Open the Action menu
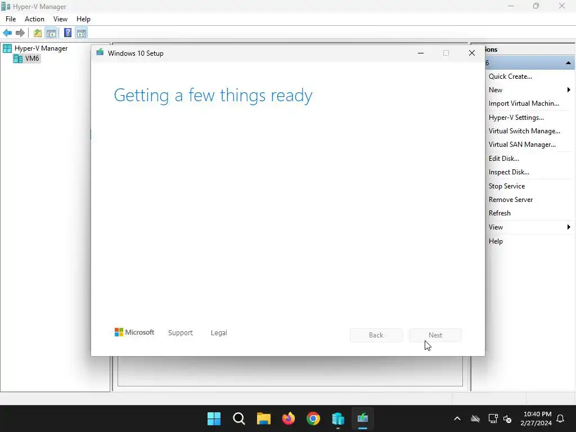The width and height of the screenshot is (576, 432). coord(34,19)
